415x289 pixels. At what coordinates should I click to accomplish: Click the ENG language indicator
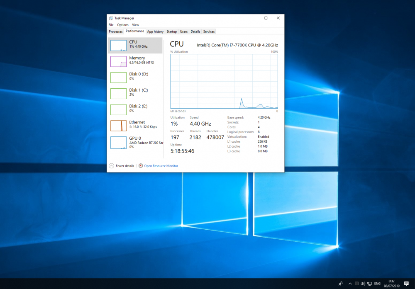click(x=377, y=284)
